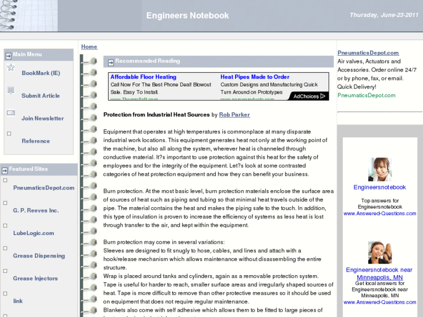Click the square bullet beside Reference
Screen dimensions: 423x317
coord(9,134)
